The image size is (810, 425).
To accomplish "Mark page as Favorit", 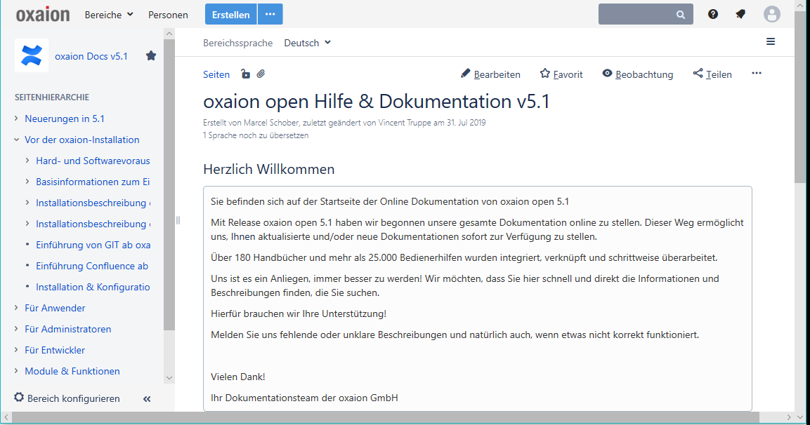I will tap(561, 74).
